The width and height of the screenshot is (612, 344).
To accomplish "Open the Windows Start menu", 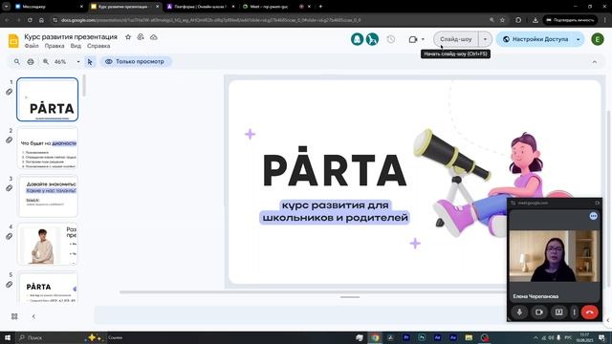I will 8,337.
